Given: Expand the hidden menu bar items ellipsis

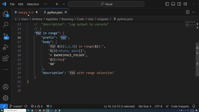Looking at the screenshot, I should pyautogui.click(x=45, y=4).
